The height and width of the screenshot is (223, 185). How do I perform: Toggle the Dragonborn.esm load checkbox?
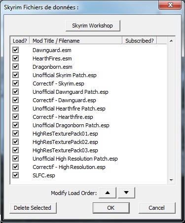[15, 67]
